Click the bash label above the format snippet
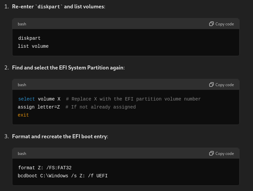Image resolution: width=253 pixels, height=191 pixels. [x=22, y=154]
